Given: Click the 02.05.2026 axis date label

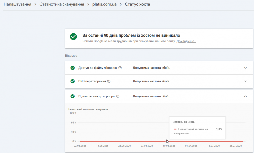Looking at the screenshot, I should [80, 146].
